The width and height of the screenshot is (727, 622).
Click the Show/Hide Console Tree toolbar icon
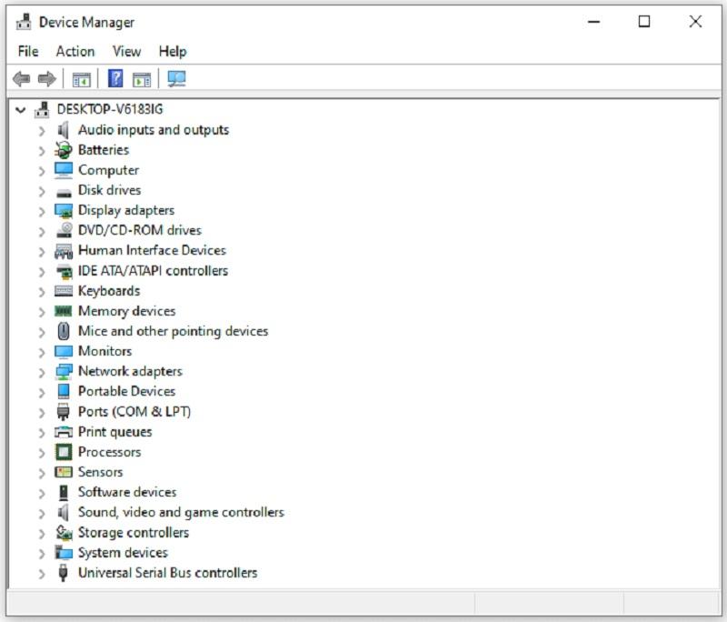point(82,79)
